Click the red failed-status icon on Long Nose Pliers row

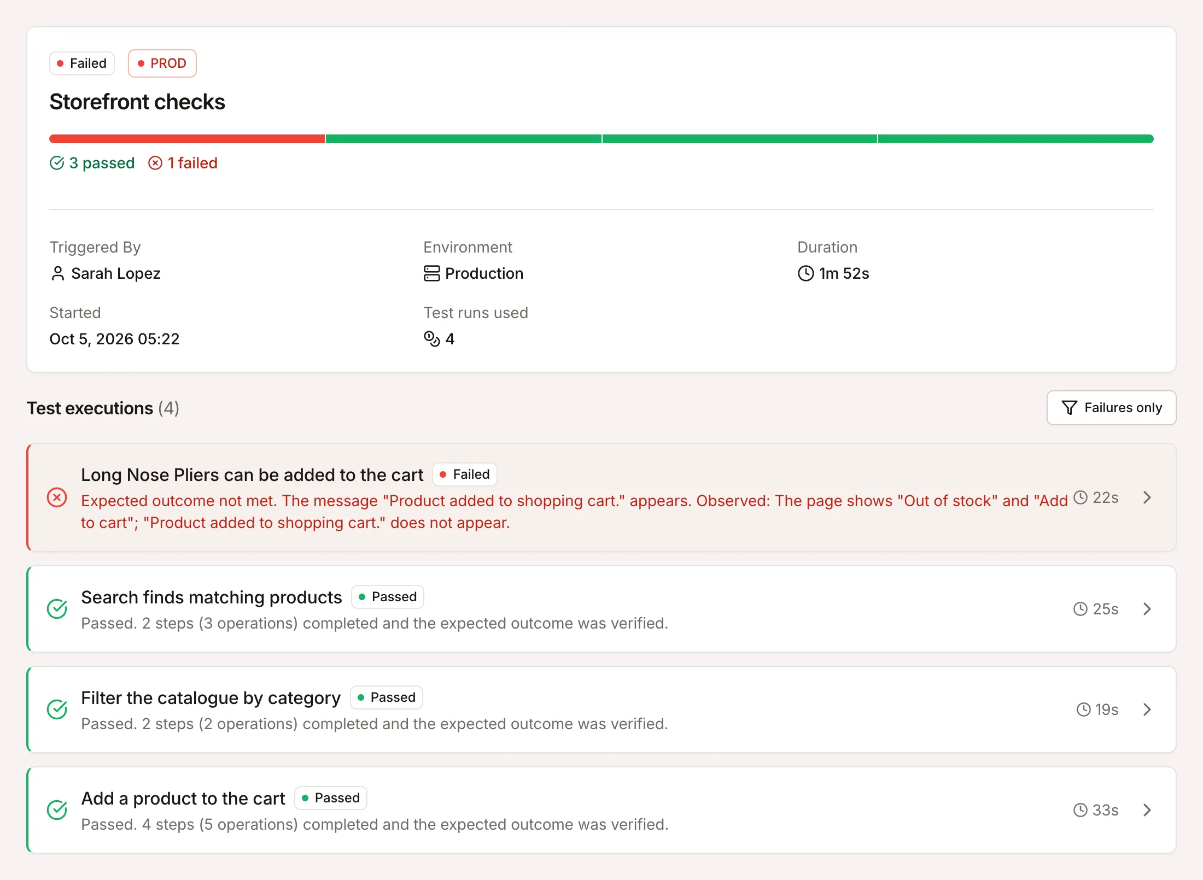click(57, 497)
